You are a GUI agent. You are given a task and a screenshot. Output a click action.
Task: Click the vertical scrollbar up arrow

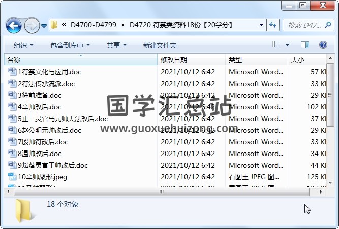coord(330,59)
